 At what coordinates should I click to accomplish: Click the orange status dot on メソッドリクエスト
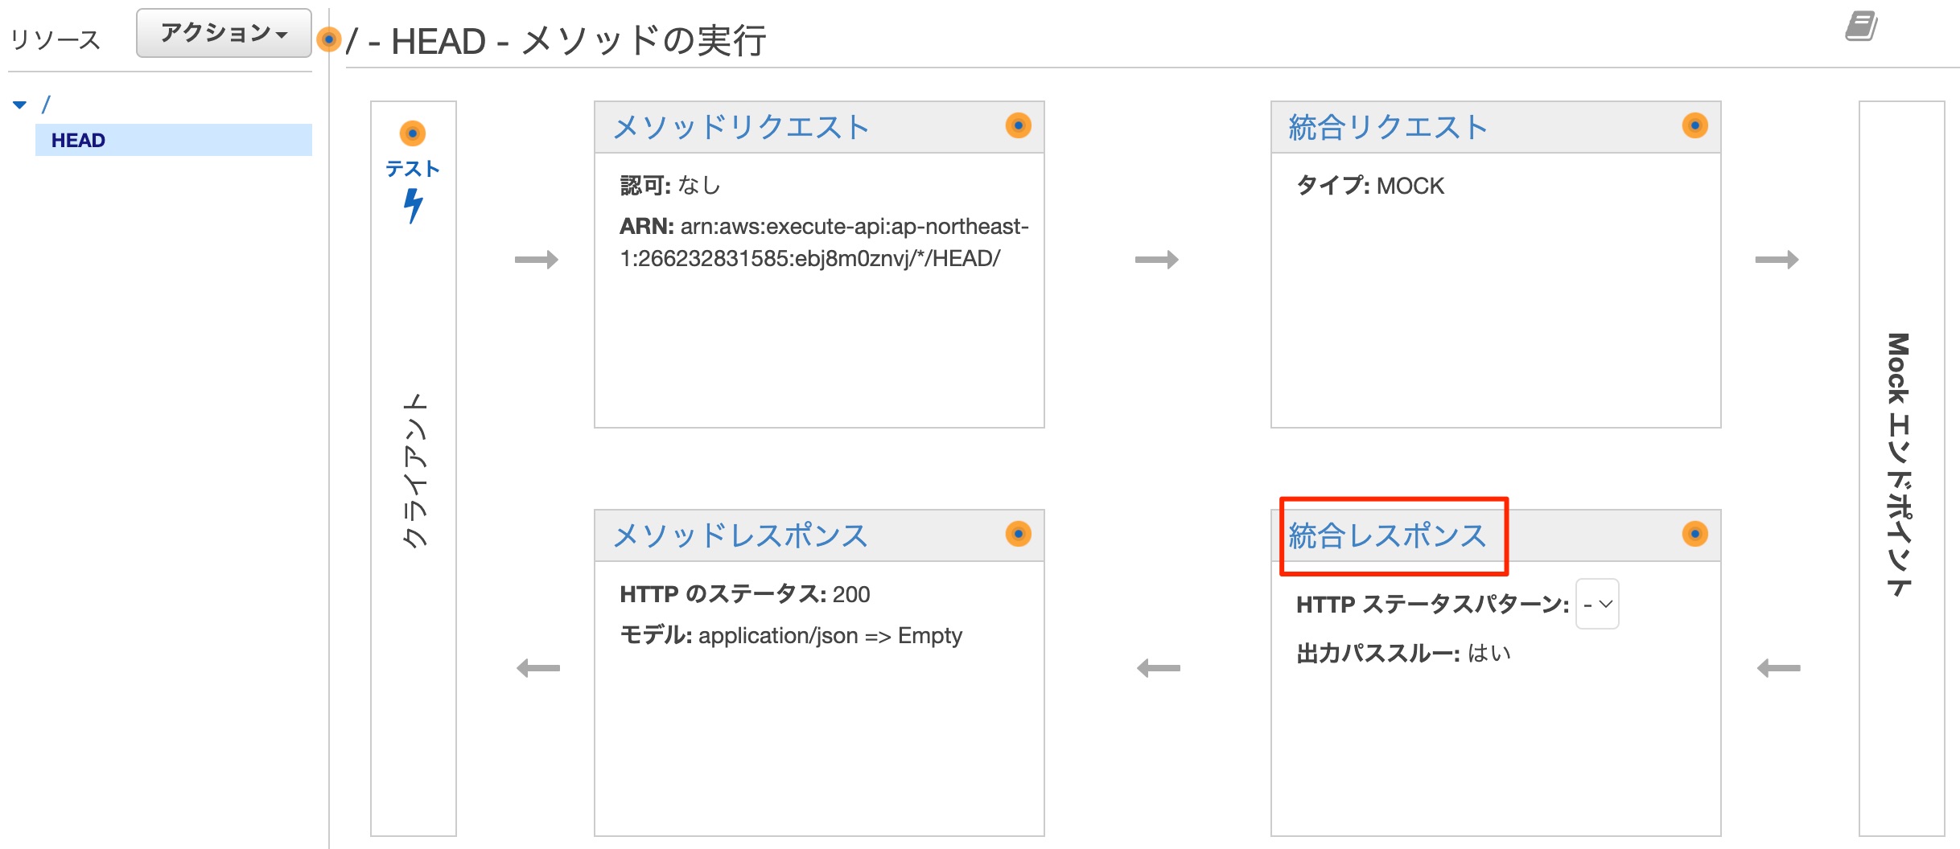(x=1019, y=125)
